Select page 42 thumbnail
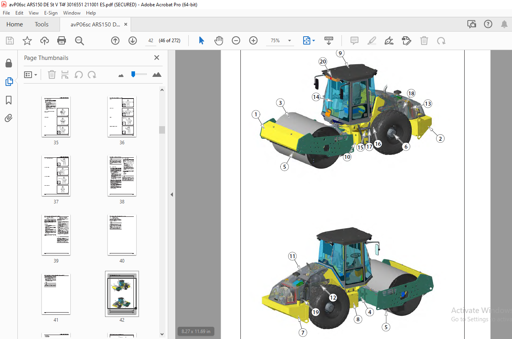 coord(122,294)
